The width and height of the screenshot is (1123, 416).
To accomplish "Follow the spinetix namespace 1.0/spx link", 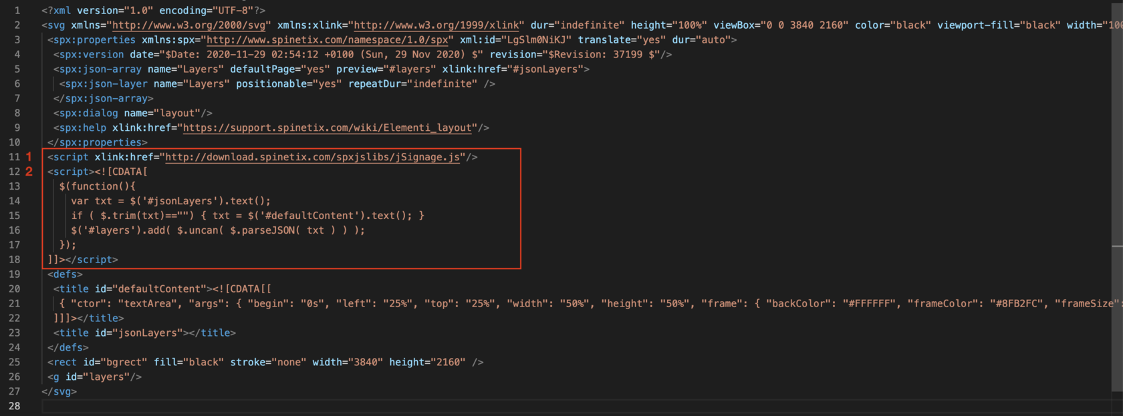I will click(328, 40).
